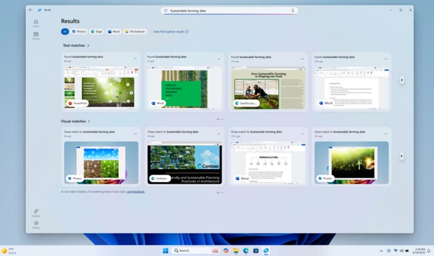Show hidden system tray icons

point(381,251)
